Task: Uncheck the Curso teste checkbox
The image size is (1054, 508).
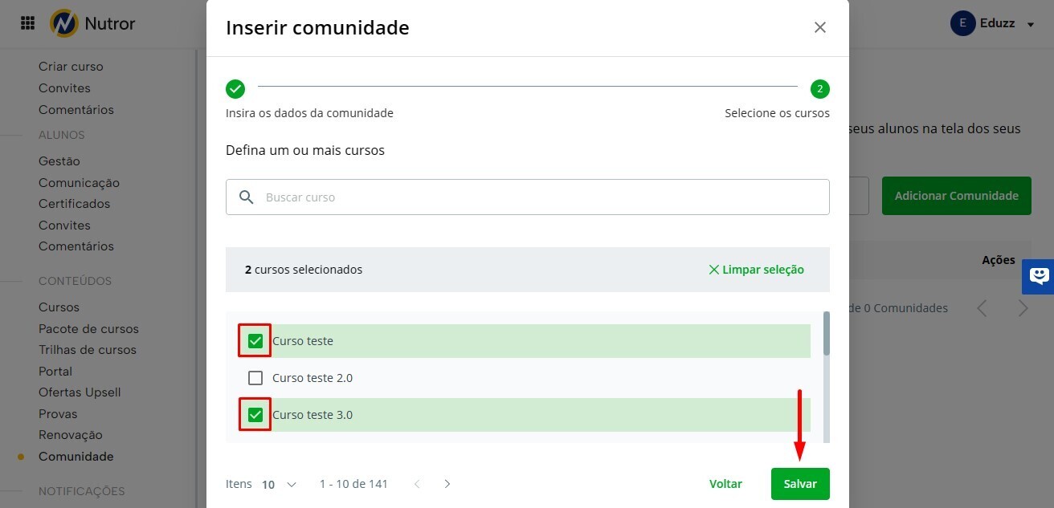Action: click(x=255, y=341)
